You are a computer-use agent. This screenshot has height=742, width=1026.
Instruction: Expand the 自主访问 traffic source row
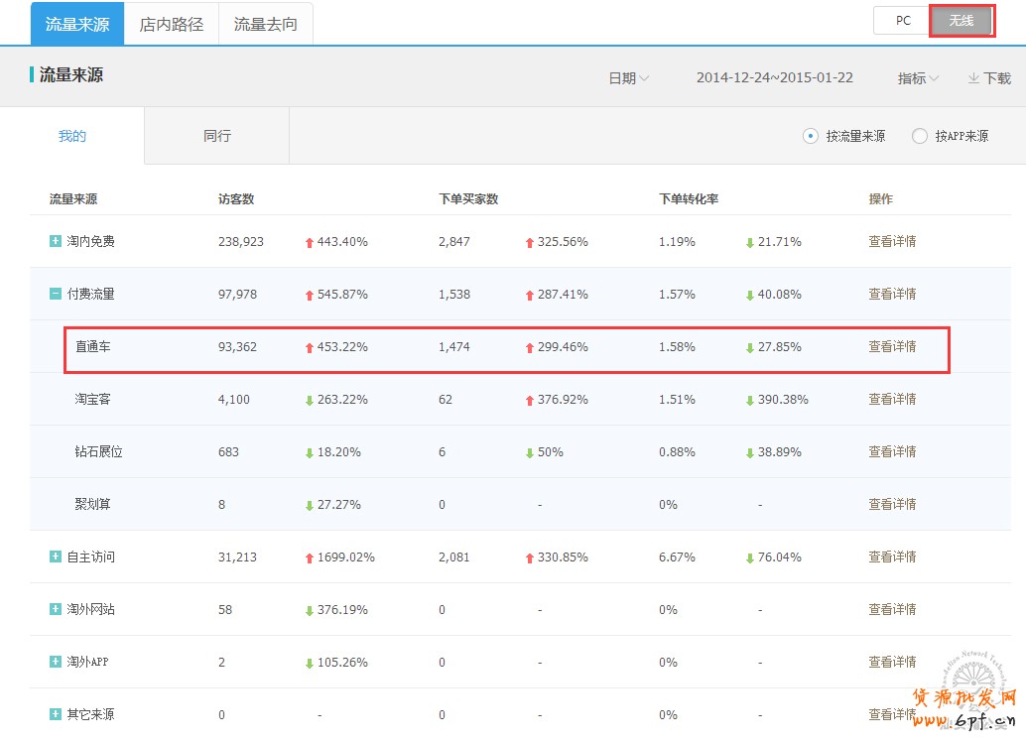pos(56,556)
